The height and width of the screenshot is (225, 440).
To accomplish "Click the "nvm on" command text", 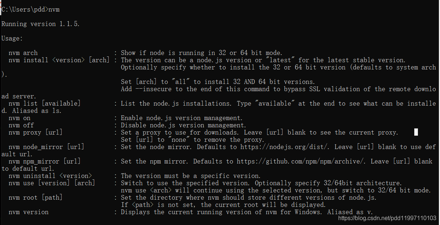I will 20,118.
